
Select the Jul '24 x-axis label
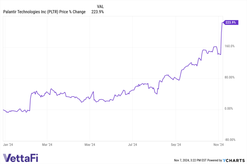pos(132,145)
